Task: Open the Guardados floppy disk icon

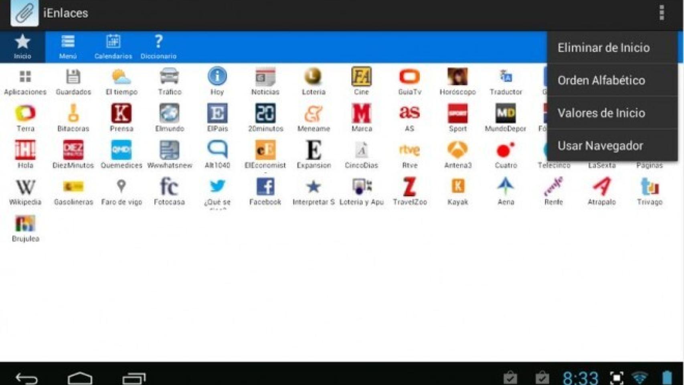Action: (x=73, y=77)
